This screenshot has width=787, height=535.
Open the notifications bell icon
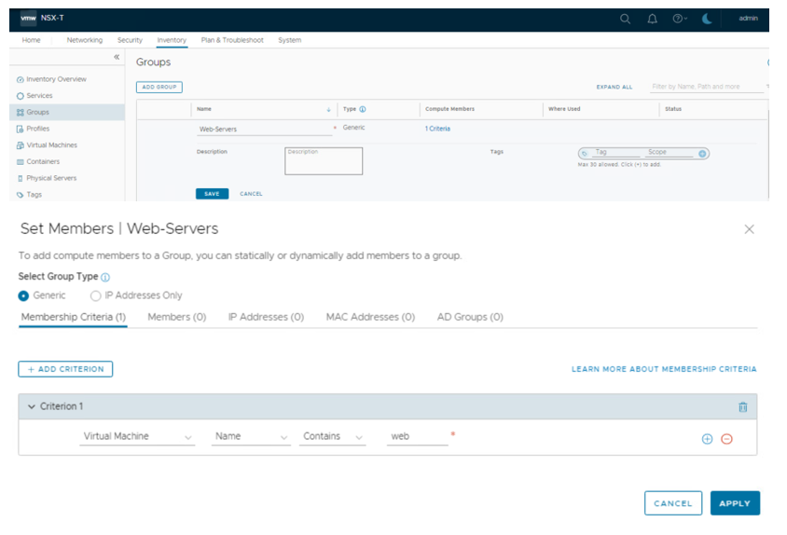(652, 19)
